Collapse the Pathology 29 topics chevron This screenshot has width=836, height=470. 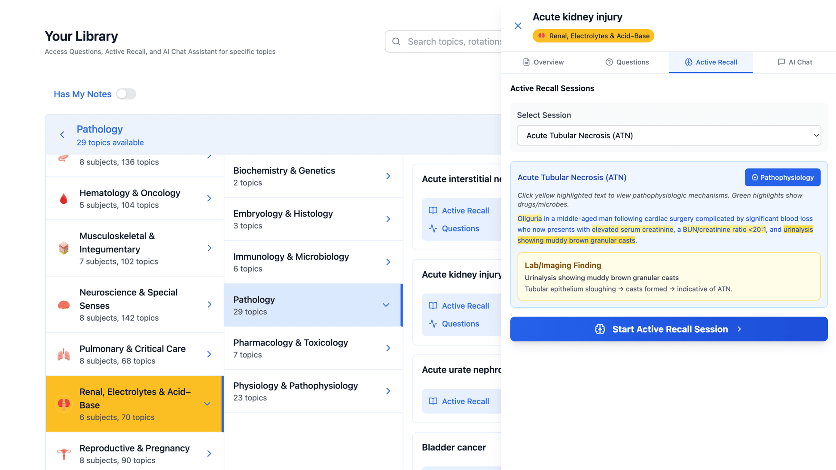pos(386,305)
